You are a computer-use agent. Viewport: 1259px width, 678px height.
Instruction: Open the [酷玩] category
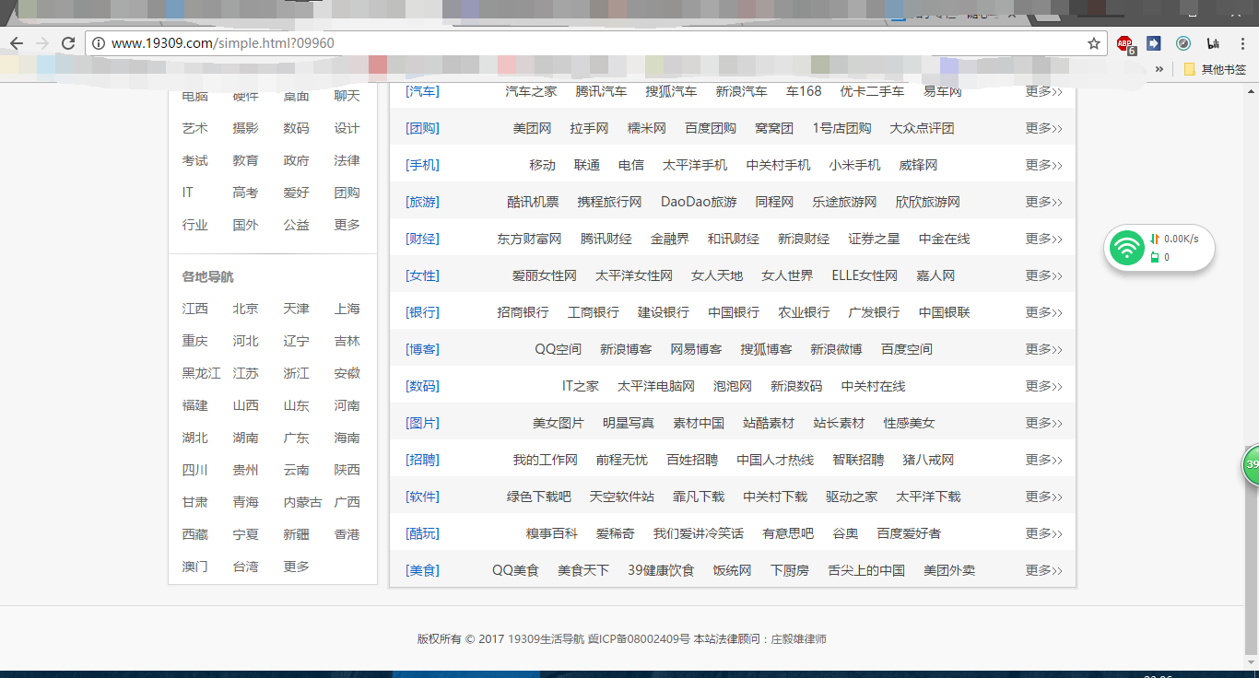pos(423,533)
